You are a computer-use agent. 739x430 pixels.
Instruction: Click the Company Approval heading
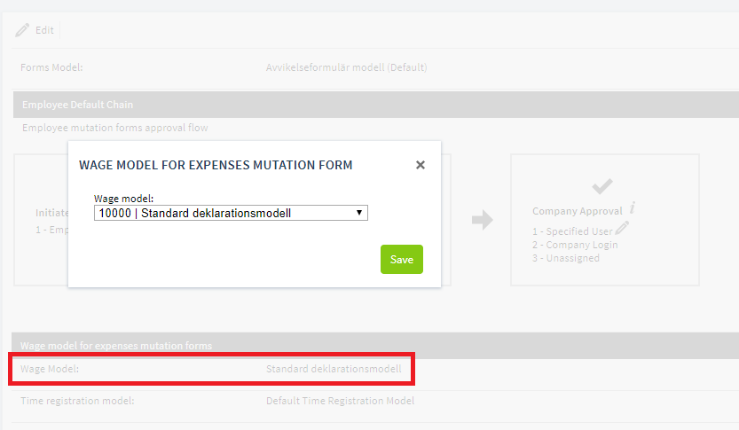coord(578,211)
